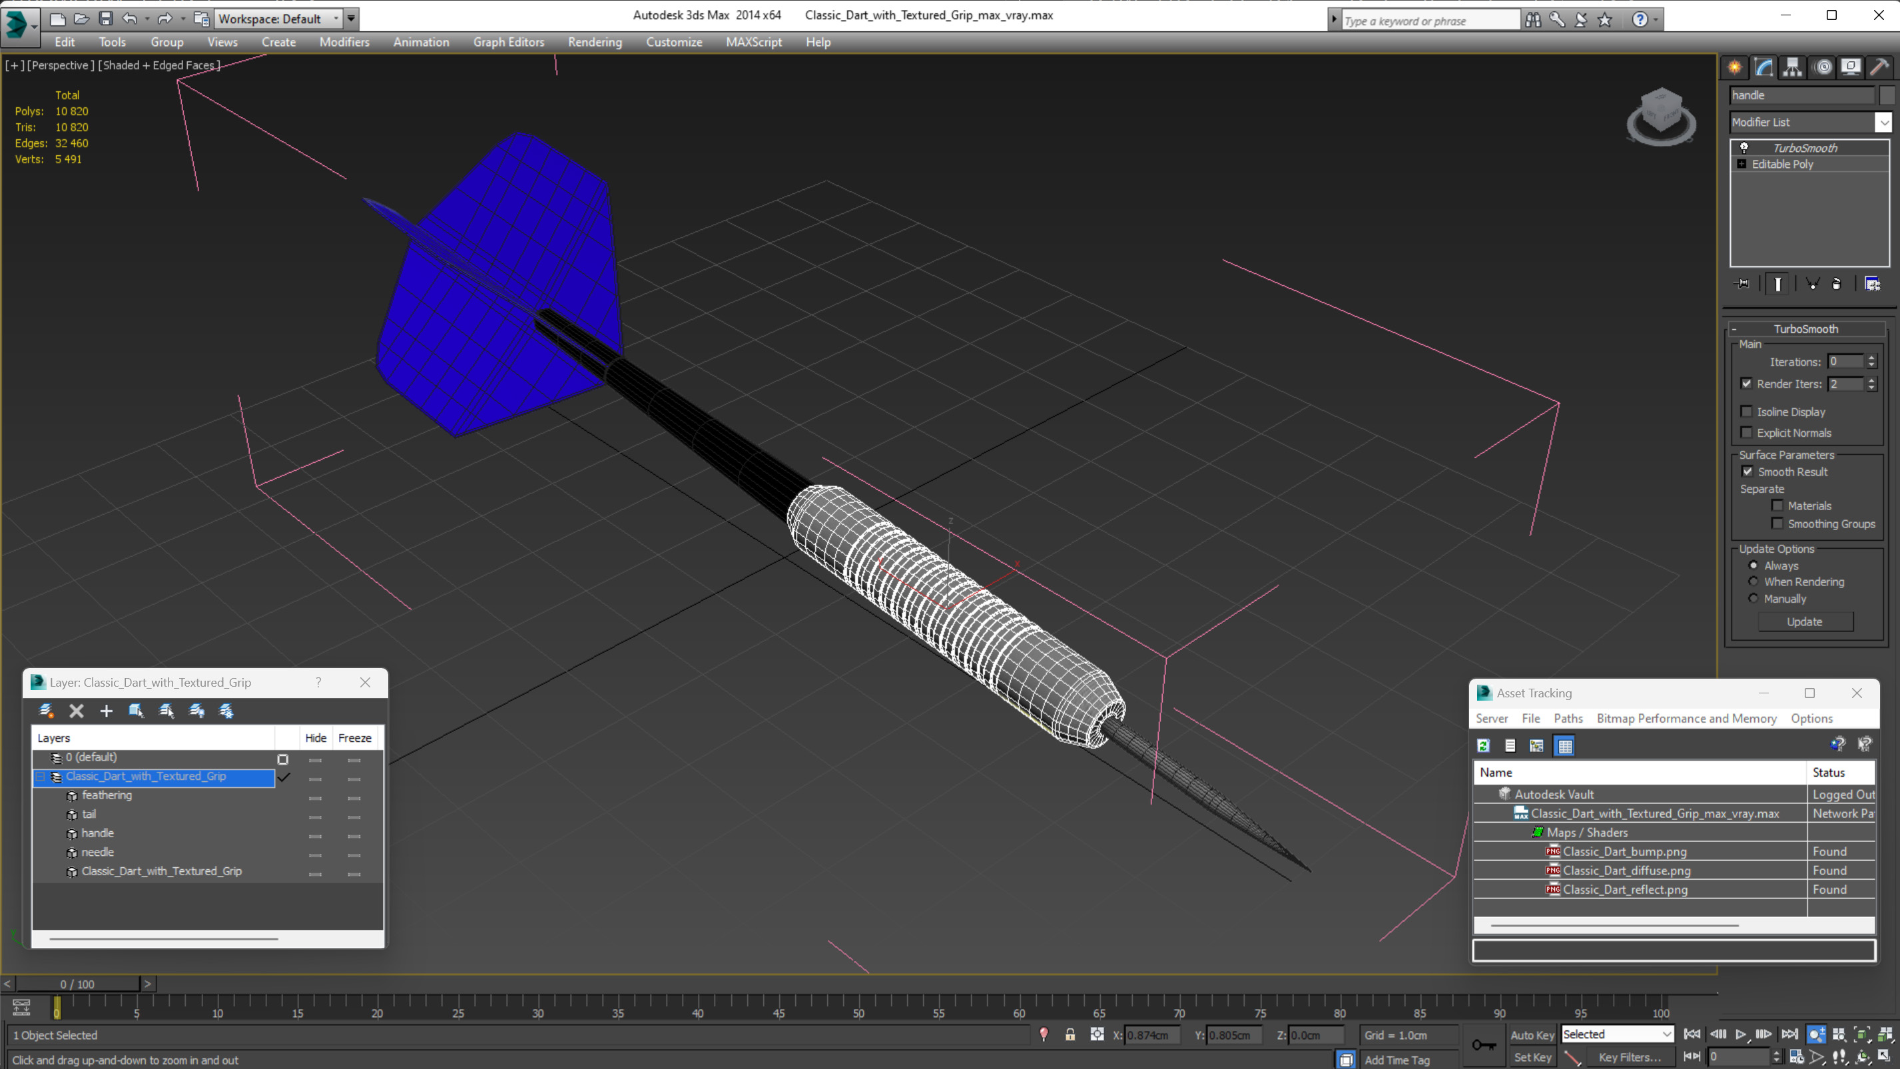Click Configure Modifier Sets icon
This screenshot has height=1069, width=1900.
coord(1872,283)
